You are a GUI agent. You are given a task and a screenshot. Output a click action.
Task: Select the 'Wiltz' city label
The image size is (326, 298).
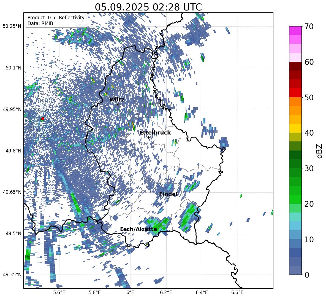(x=117, y=100)
